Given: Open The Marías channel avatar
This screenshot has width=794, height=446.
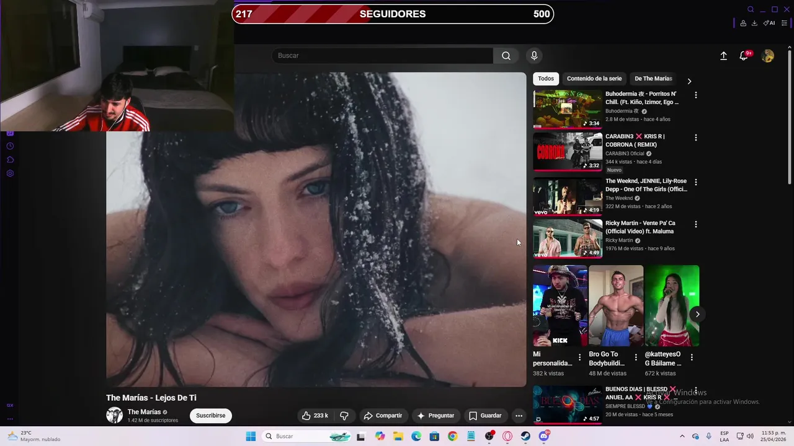Looking at the screenshot, I should coord(114,416).
